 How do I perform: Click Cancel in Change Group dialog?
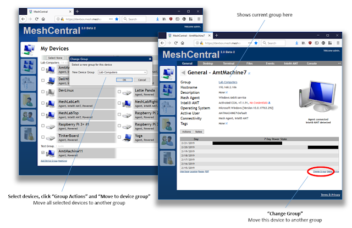pyautogui.click(x=142, y=80)
